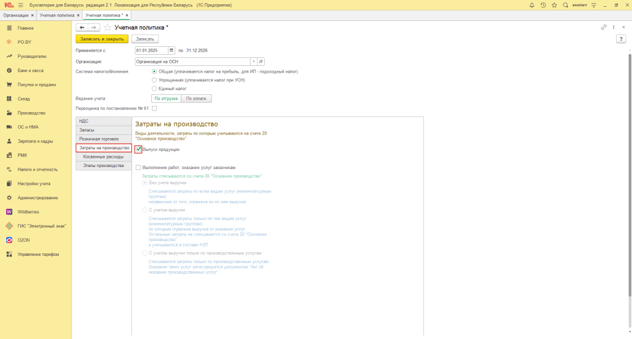Switch to the Косвенные расходы tab
Image resolution: width=632 pixels, height=339 pixels.
point(103,157)
